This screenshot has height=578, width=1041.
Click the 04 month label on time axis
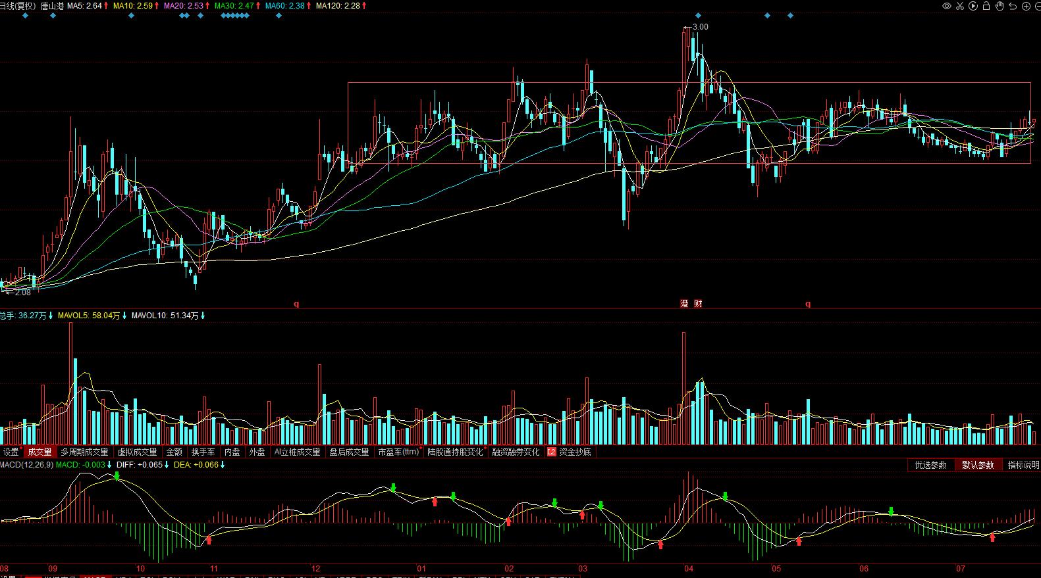pyautogui.click(x=689, y=569)
